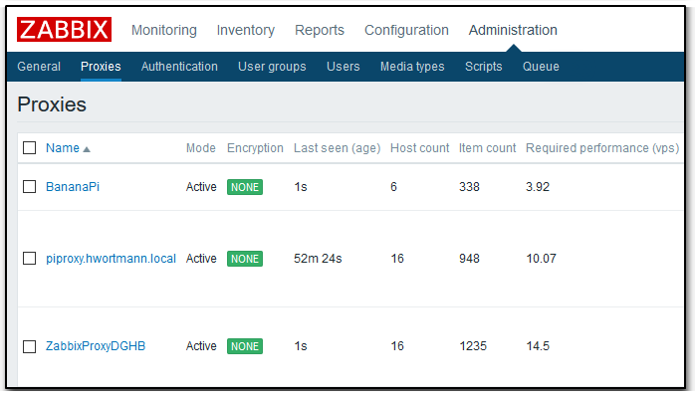Open the Scripts submenu tab

pos(483,67)
